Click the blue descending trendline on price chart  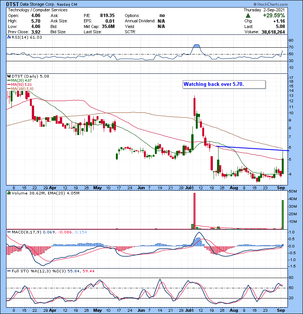point(253,148)
